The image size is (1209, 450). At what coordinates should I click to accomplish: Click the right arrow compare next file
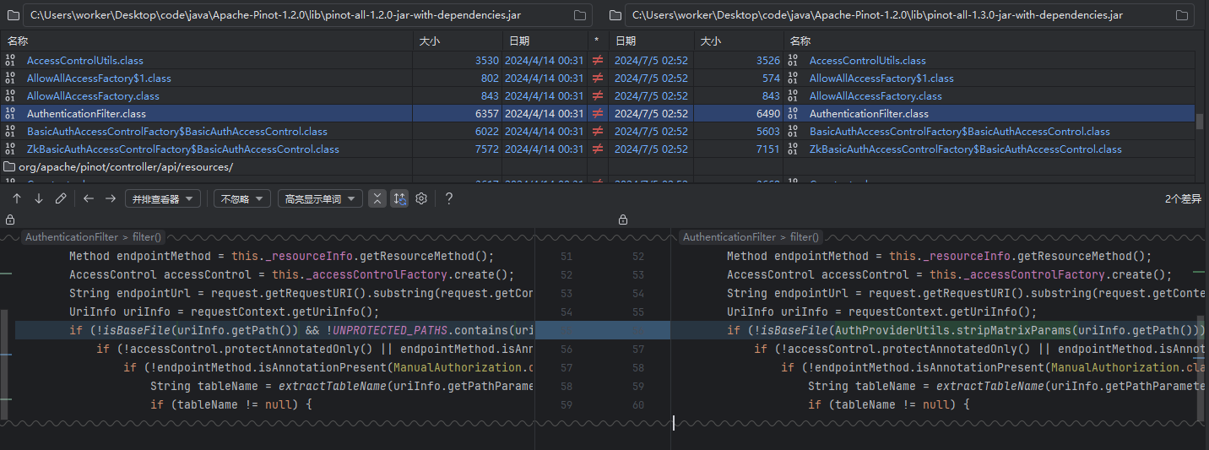pos(111,198)
